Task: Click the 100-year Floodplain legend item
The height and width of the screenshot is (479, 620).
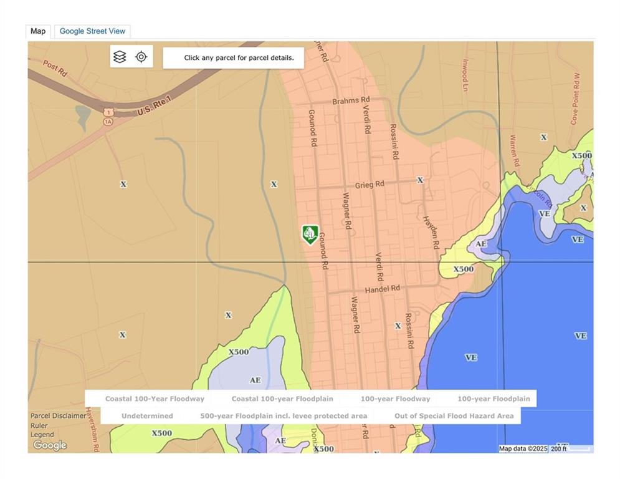Action: pyautogui.click(x=494, y=399)
